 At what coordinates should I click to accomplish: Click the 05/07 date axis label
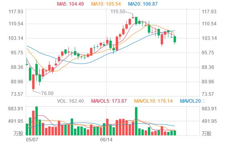(x=32, y=139)
